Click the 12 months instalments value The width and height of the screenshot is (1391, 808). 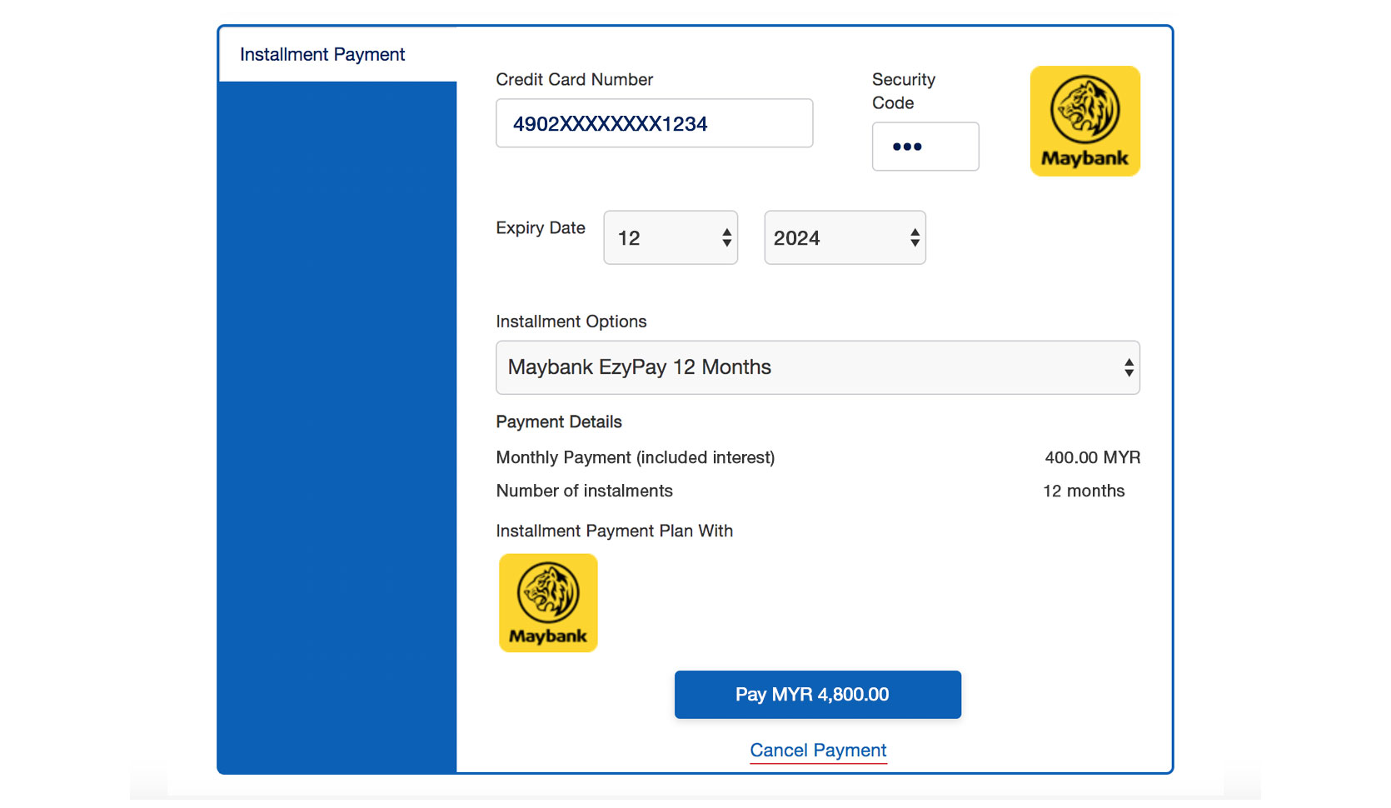[1084, 491]
